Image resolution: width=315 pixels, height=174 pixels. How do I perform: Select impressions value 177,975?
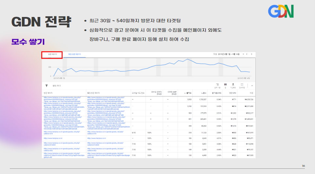tap(203, 113)
